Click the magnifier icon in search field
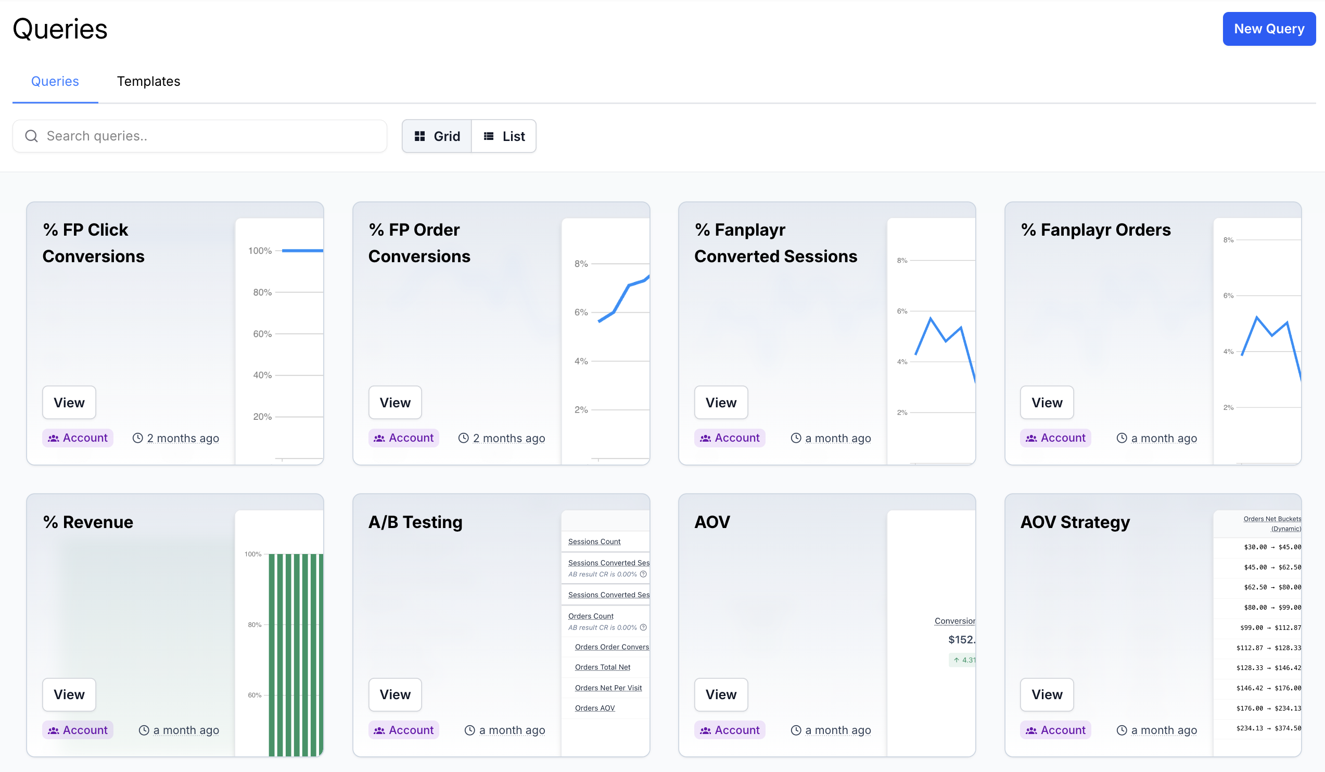The image size is (1325, 772). tap(32, 136)
